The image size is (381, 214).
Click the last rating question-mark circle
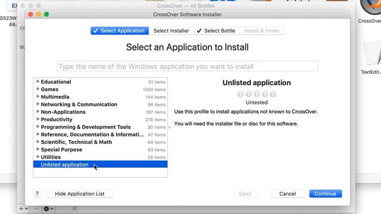click(273, 94)
